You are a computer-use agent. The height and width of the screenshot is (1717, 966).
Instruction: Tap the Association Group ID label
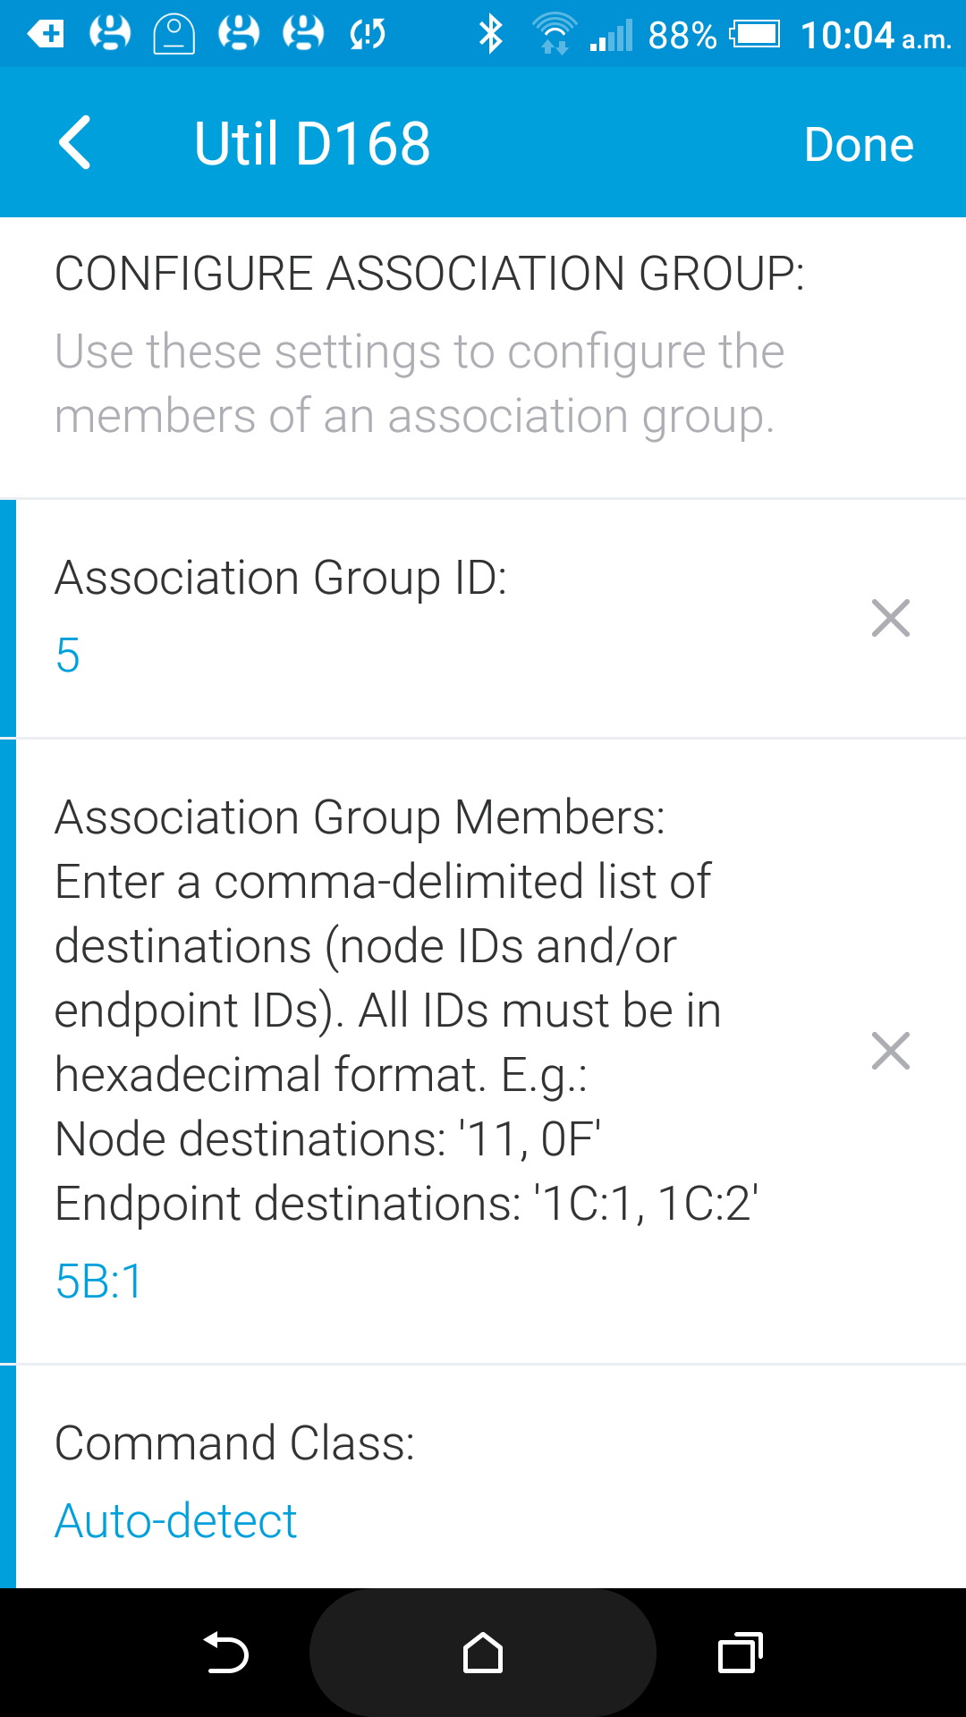pyautogui.click(x=281, y=578)
